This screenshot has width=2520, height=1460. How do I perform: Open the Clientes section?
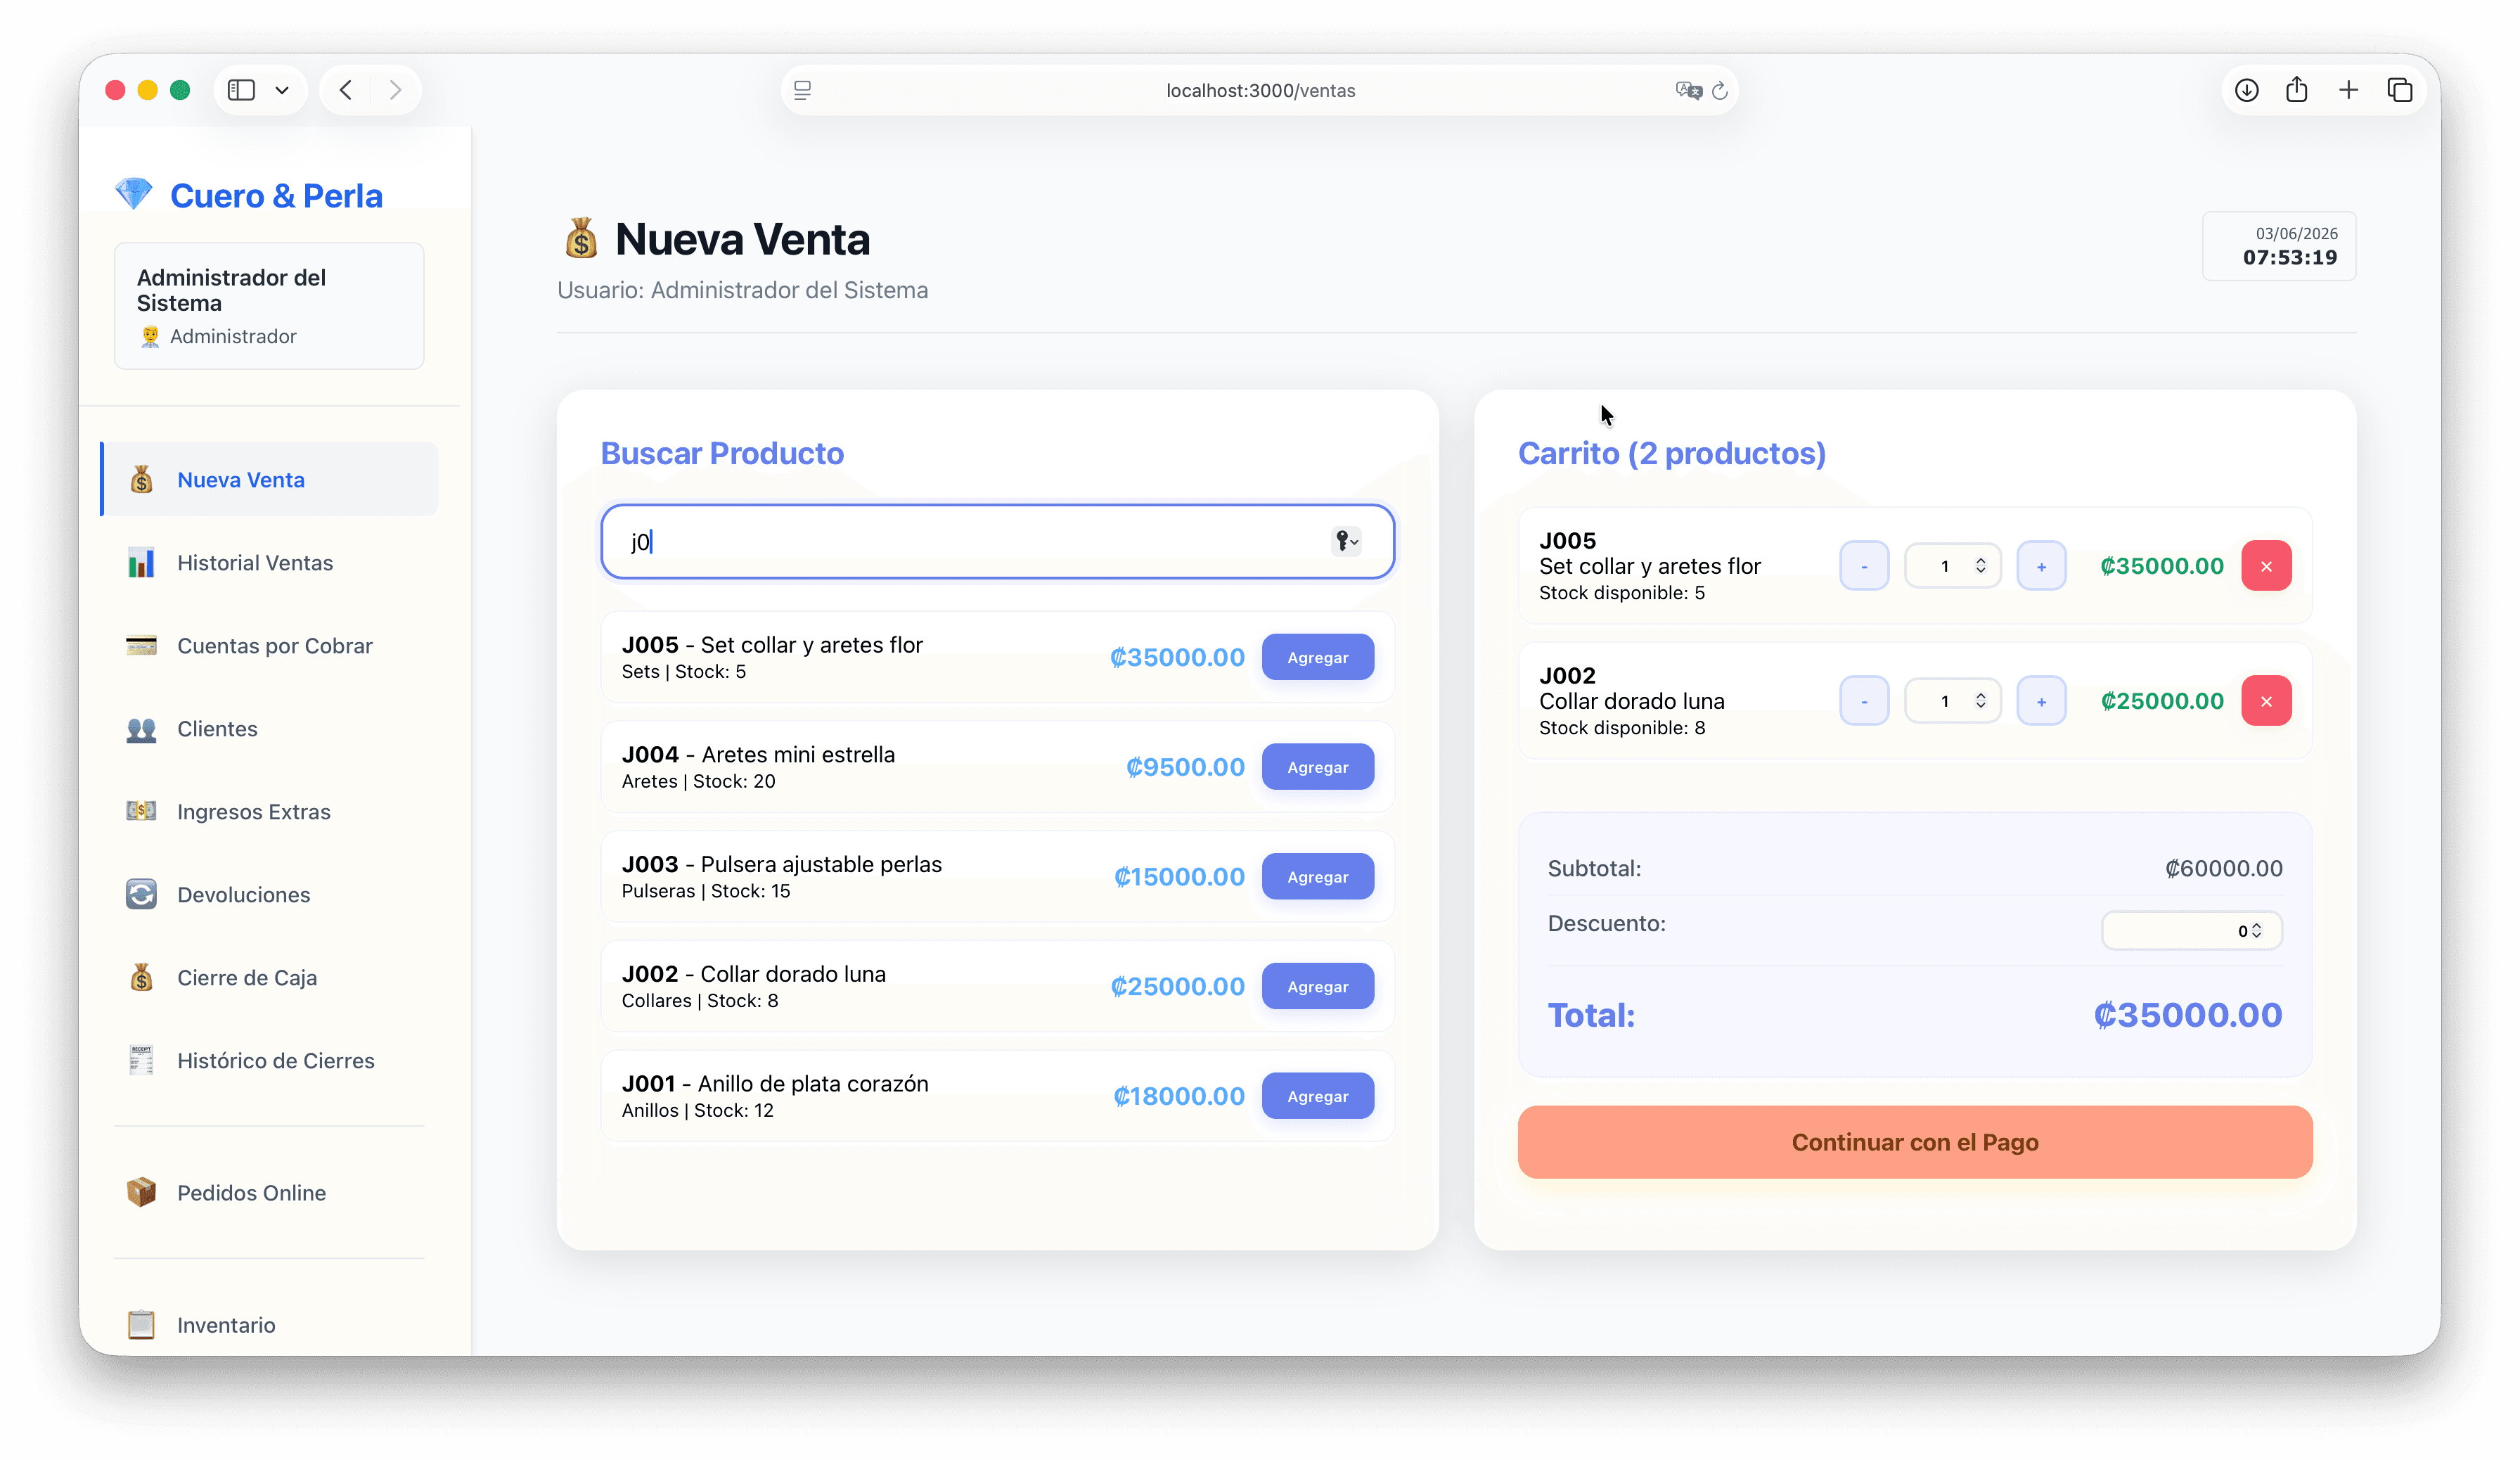coord(269,728)
